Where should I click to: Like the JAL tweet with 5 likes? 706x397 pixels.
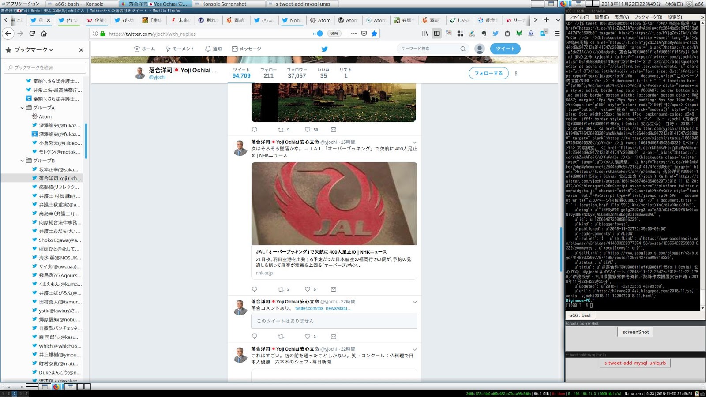[308, 289]
